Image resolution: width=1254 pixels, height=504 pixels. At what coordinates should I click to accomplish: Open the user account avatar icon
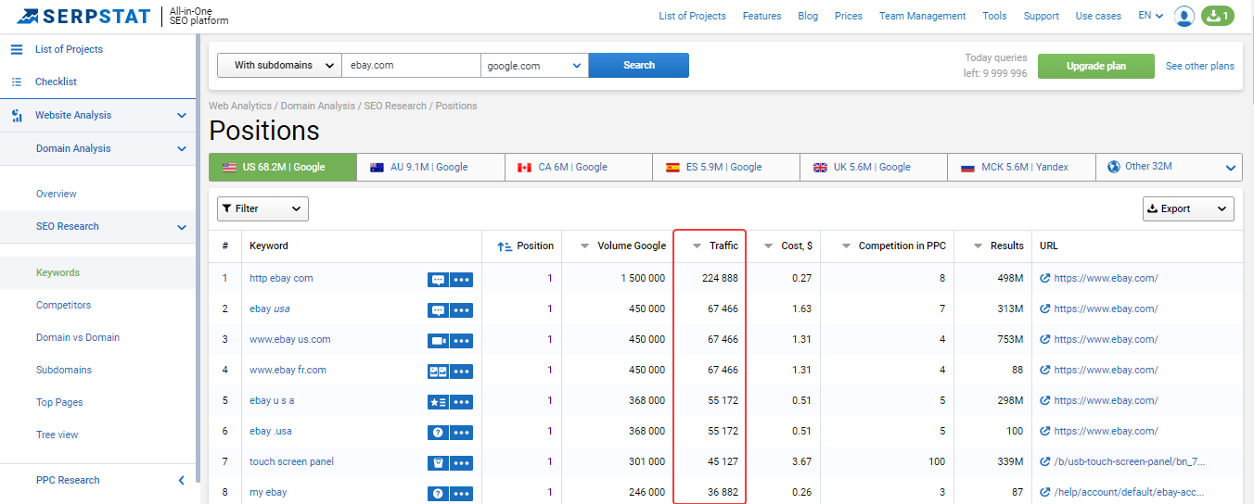[1184, 16]
